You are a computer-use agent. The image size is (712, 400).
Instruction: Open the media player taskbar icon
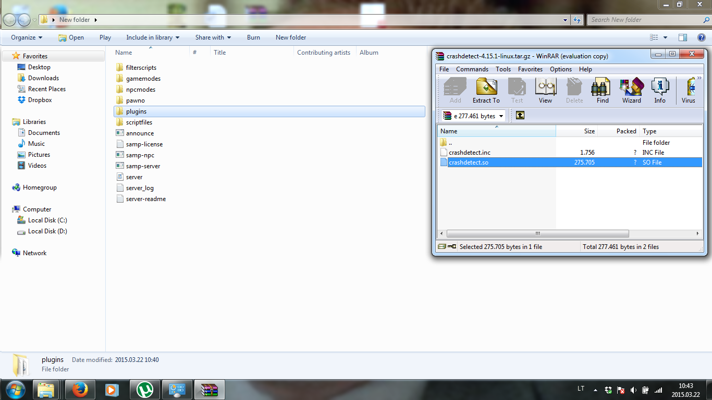(112, 390)
